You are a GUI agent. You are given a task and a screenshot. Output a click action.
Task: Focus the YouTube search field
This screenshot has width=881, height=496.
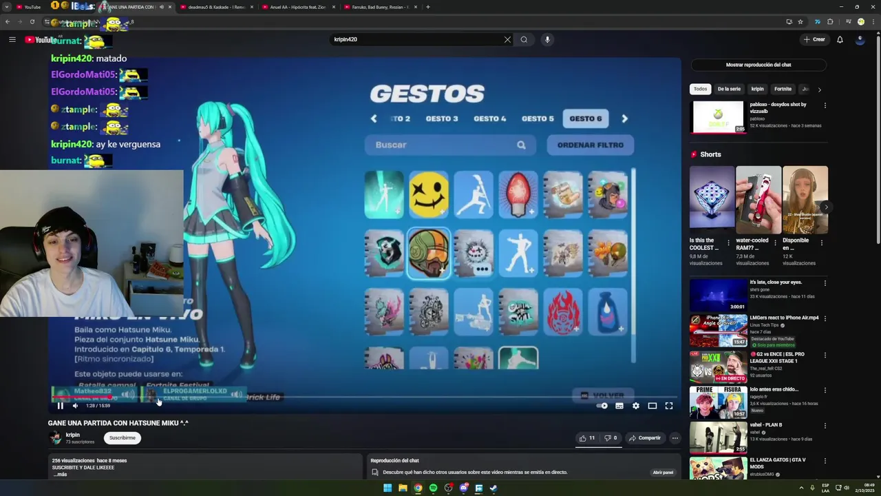pos(416,39)
